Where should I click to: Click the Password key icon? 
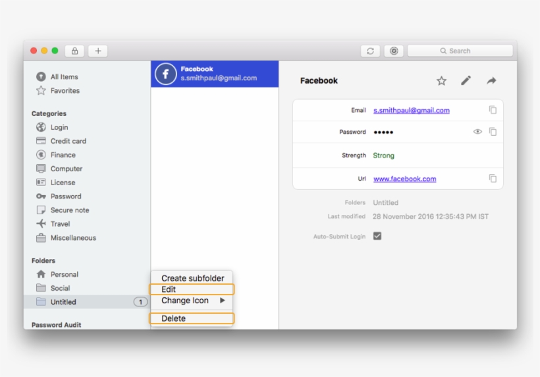41,196
